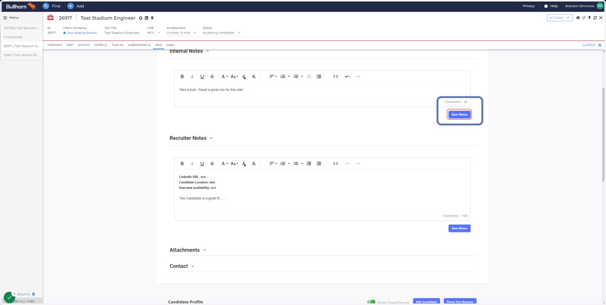
Task: Pin this record tab
Action: 589,18
